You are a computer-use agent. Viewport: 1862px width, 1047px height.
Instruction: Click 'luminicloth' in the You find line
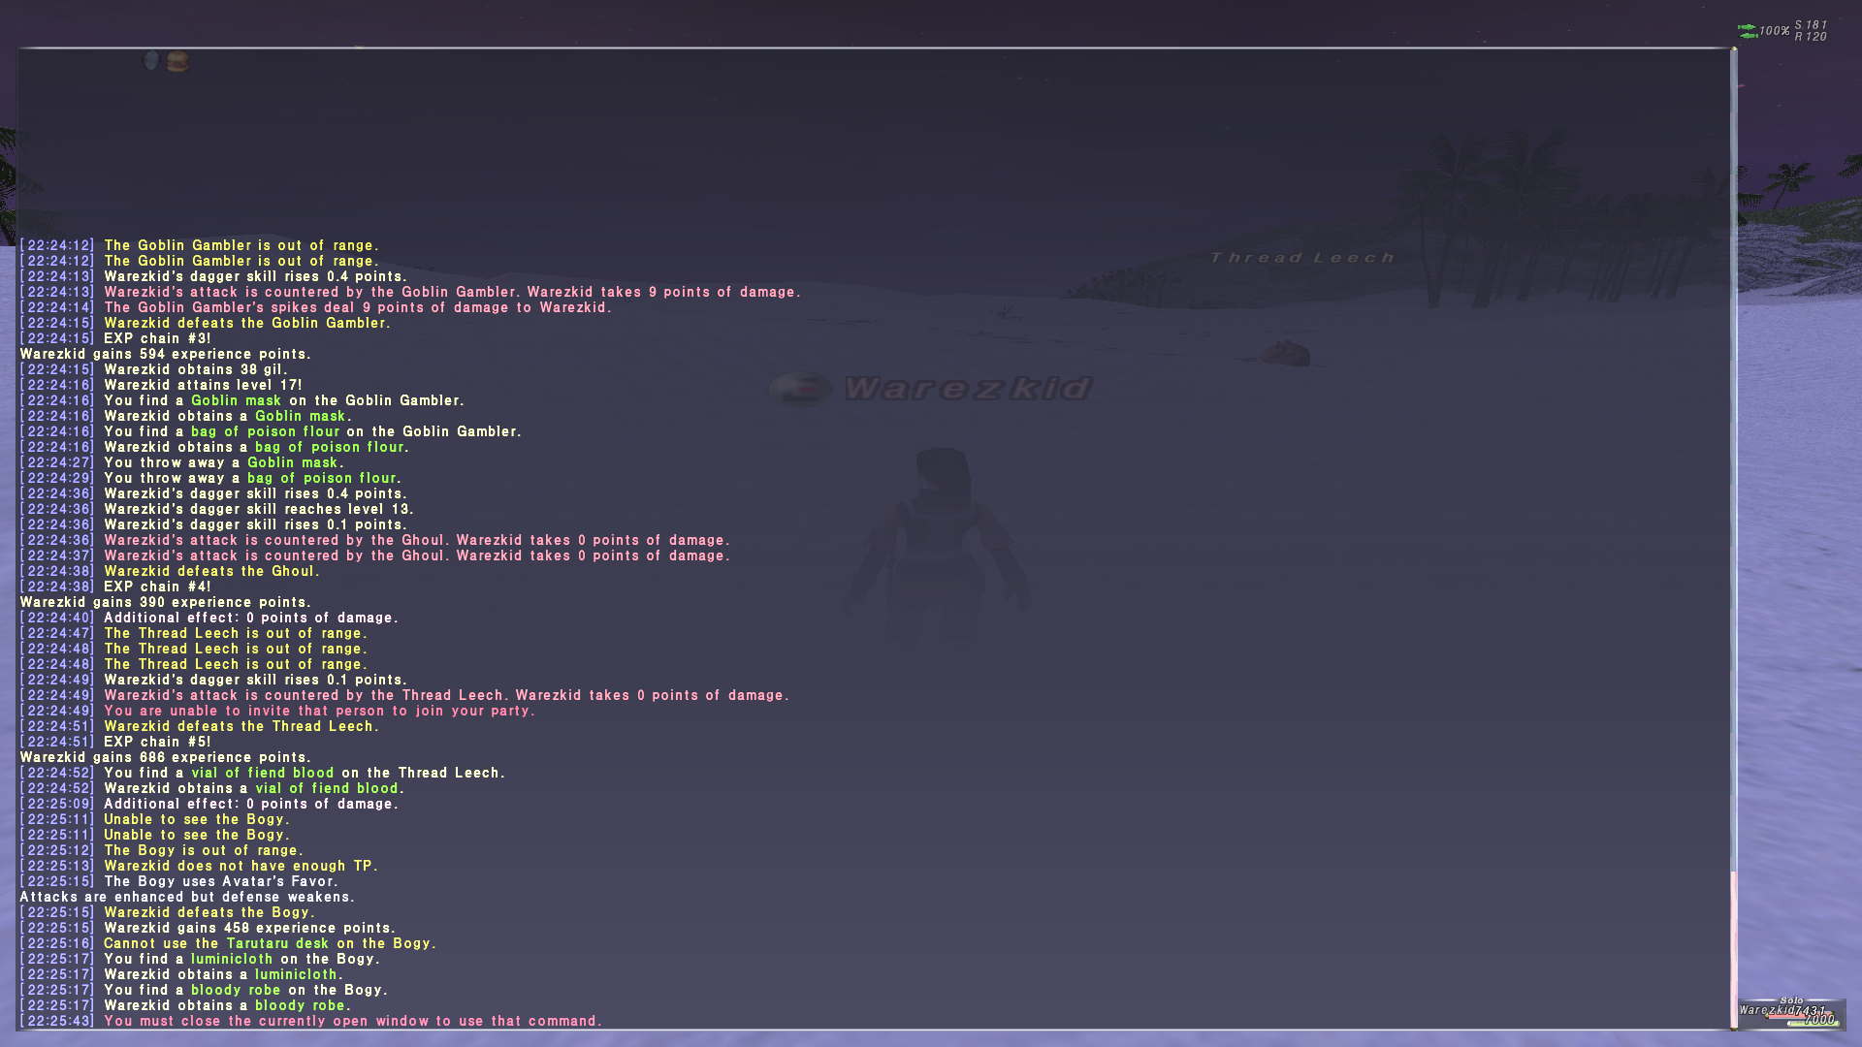point(232,959)
